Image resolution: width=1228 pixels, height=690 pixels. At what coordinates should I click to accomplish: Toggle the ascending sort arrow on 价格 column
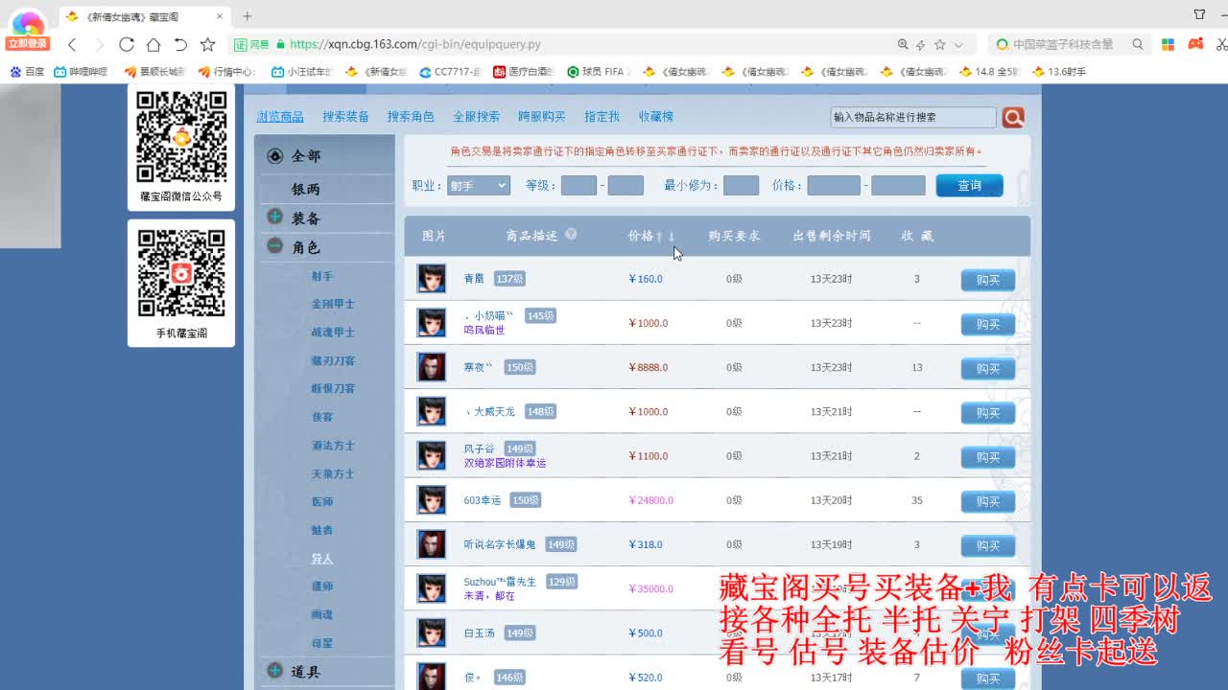pyautogui.click(x=658, y=233)
